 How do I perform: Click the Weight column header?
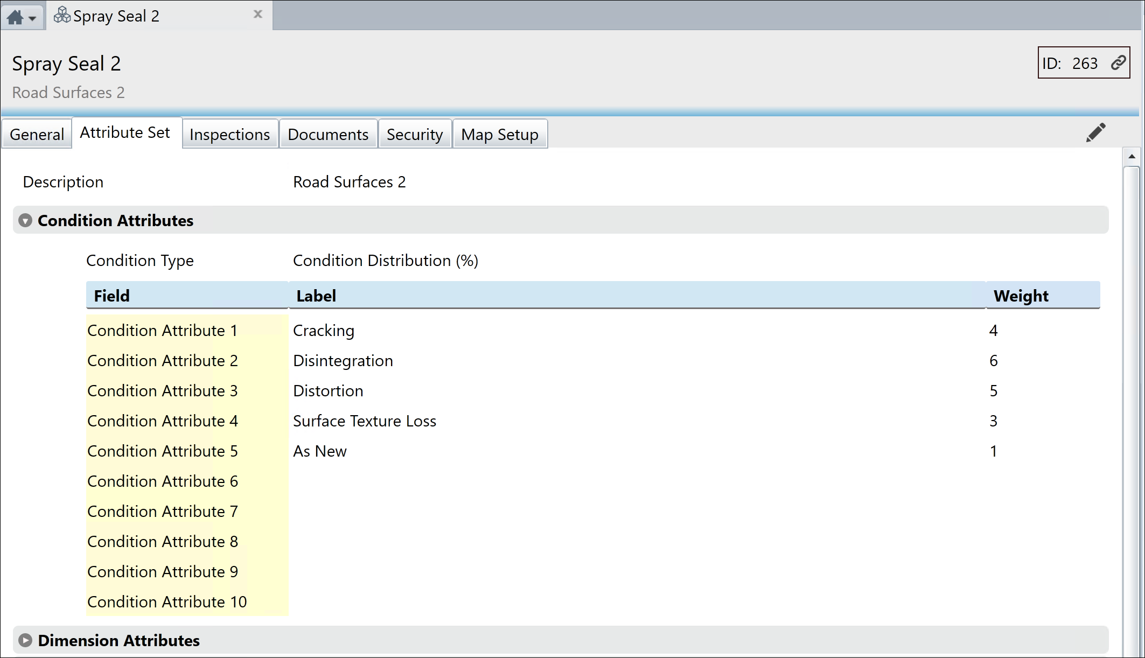click(x=1043, y=296)
